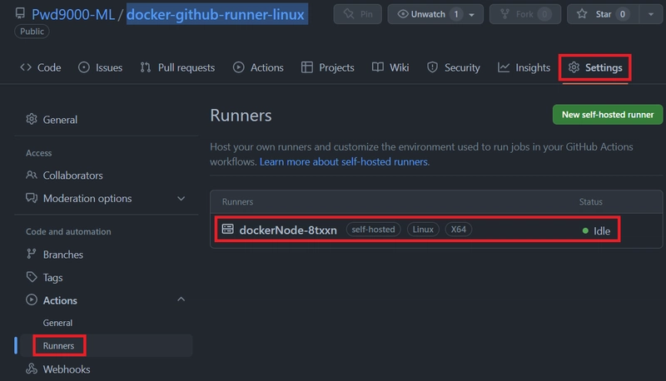Click the repository book icon beside Pwd9000-ML
The image size is (666, 381).
tap(20, 15)
